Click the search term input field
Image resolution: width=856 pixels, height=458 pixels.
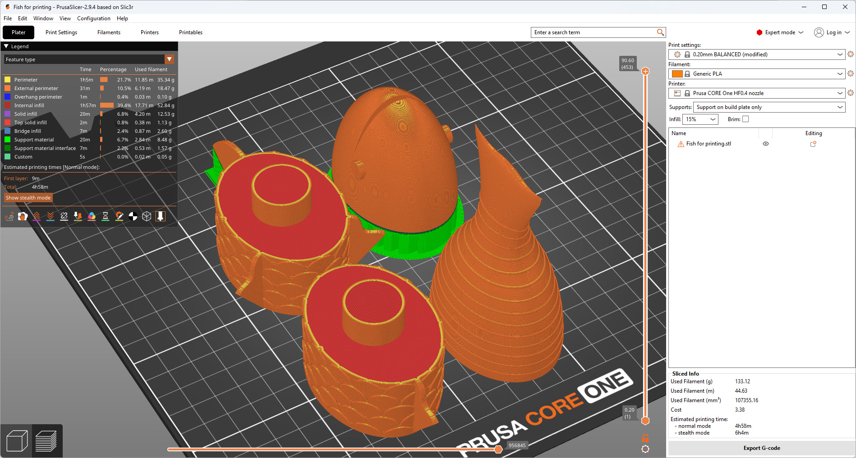(x=594, y=32)
